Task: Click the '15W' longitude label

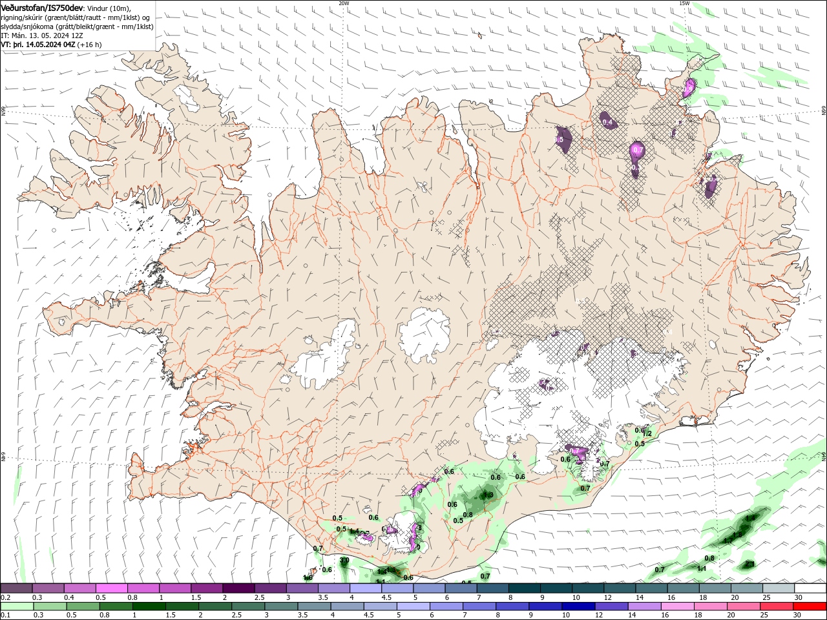Action: point(684,3)
